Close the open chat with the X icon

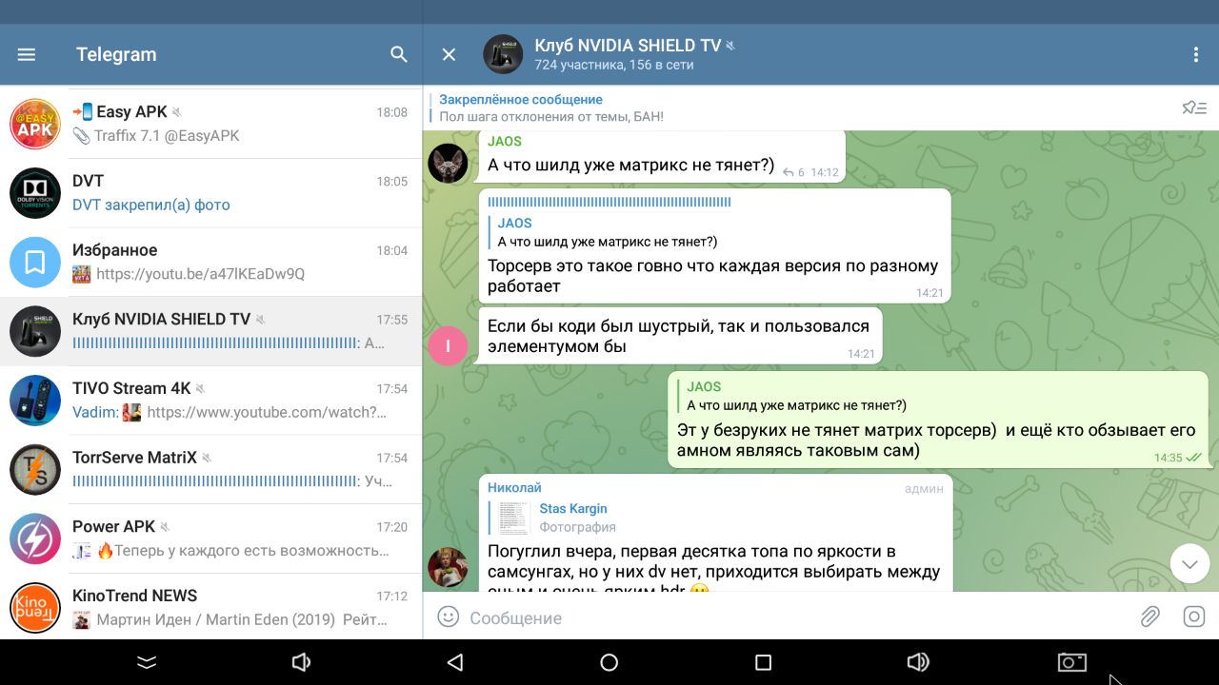[450, 54]
